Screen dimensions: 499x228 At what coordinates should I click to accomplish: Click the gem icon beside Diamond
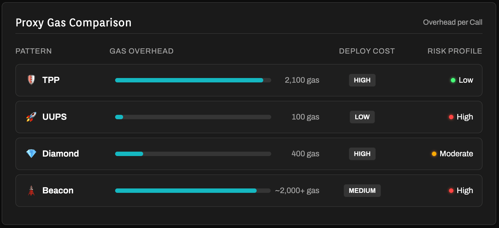point(31,154)
